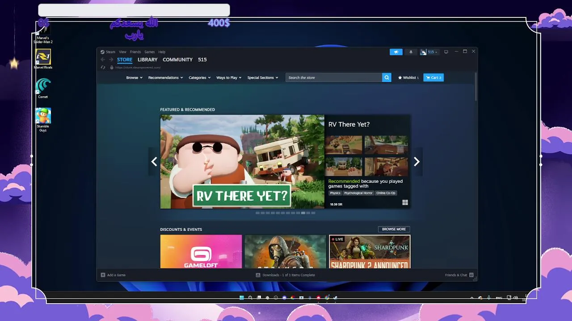Viewport: 572px width, 321px height.
Task: Open the gas-mask soldier game tile
Action: click(286, 251)
